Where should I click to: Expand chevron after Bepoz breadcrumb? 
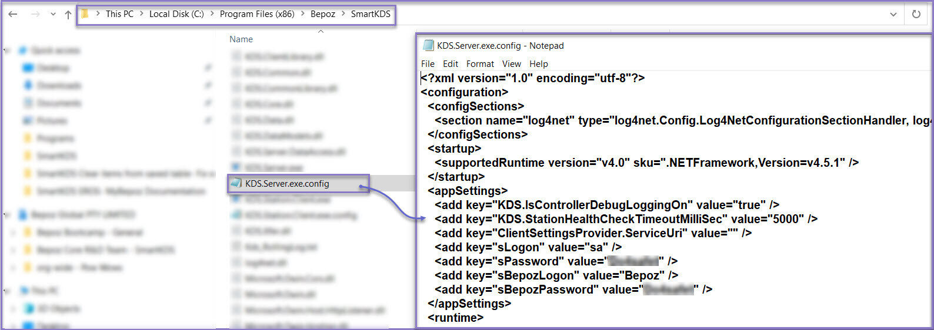click(x=343, y=14)
